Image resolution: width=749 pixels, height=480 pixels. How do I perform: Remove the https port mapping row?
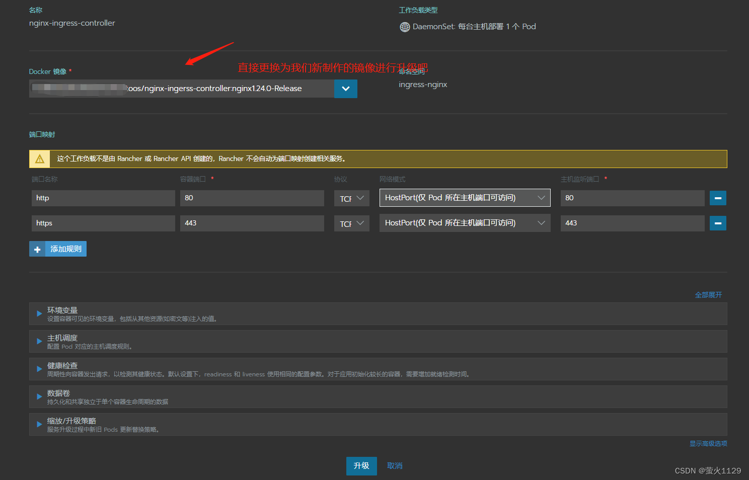[718, 223]
